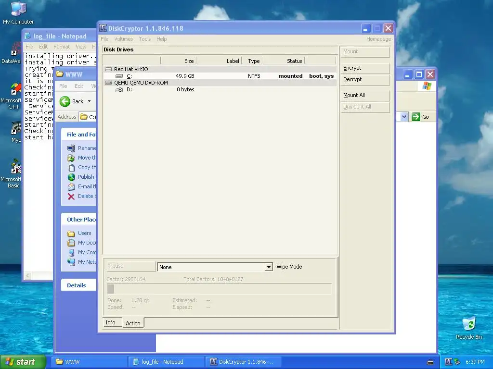Click the Mount button
The image size is (493, 369).
click(x=365, y=52)
